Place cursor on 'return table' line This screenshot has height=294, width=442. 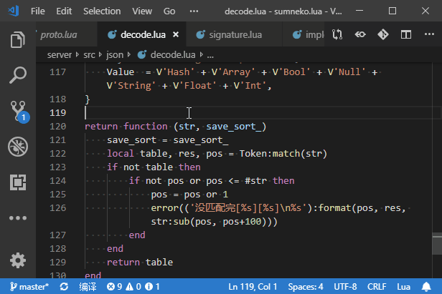(x=140, y=263)
